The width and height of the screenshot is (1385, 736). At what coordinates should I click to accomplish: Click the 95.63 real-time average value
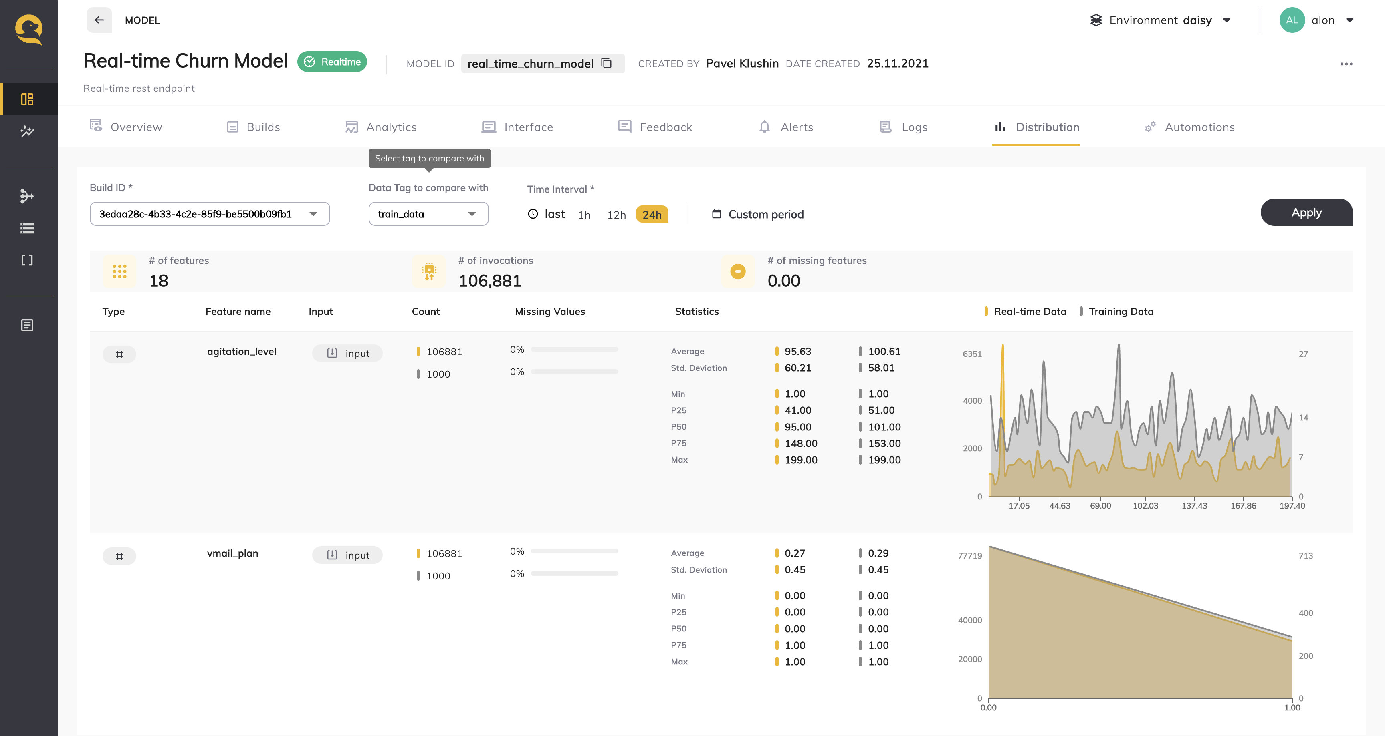point(797,351)
